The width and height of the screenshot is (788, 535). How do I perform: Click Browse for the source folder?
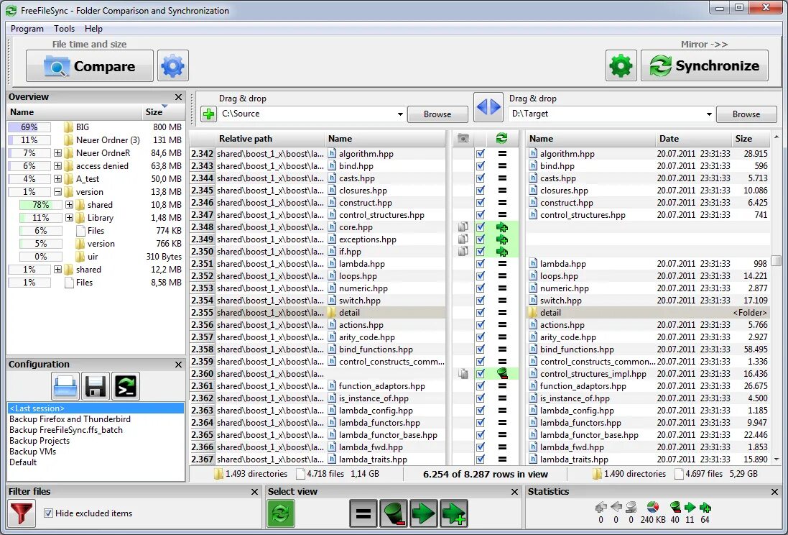437,114
